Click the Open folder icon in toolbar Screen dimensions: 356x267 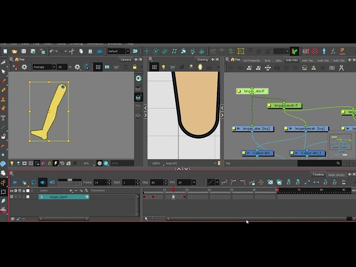[x=14, y=51]
